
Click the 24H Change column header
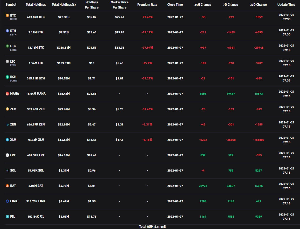tap(203, 5)
